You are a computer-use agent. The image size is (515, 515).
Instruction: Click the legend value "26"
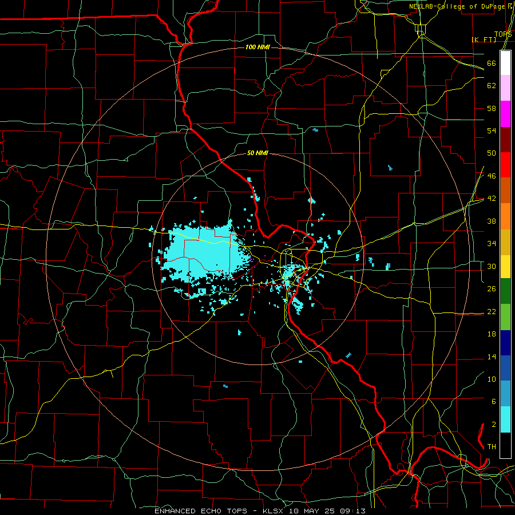pos(492,289)
